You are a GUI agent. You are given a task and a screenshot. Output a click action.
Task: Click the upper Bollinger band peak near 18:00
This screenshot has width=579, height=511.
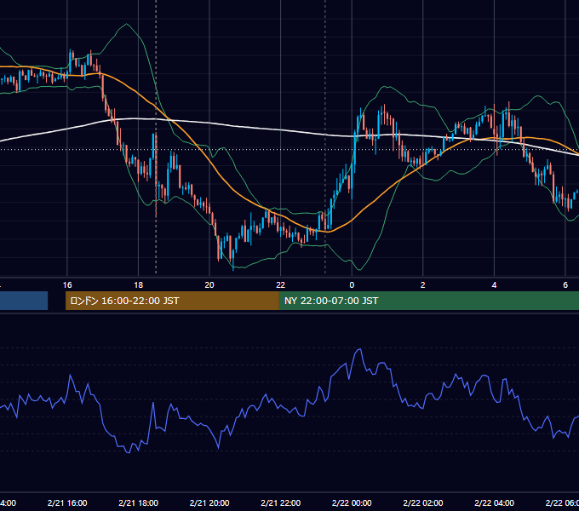click(x=127, y=25)
